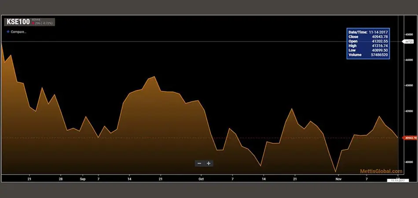The width and height of the screenshot is (418, 198).
Task: Click the High 41316.74 row in tooltip
Action: click(368, 46)
